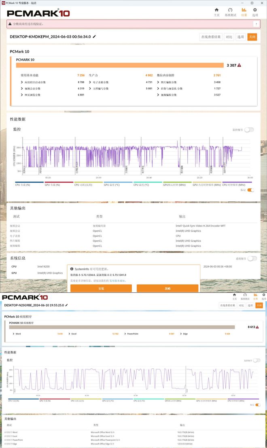This screenshot has height=448, width=267.
Task: Click 在线查看结果 button in DESKTOP-N2SG9BE window
Action: [x=227, y=305]
